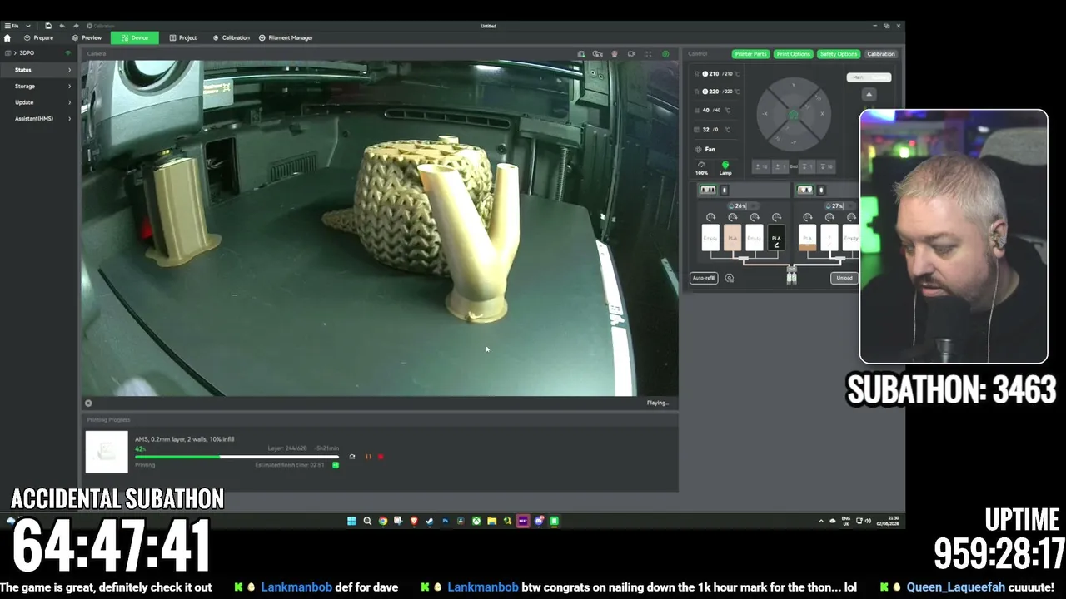
Task: Open the Filament Manager tab
Action: click(286, 37)
